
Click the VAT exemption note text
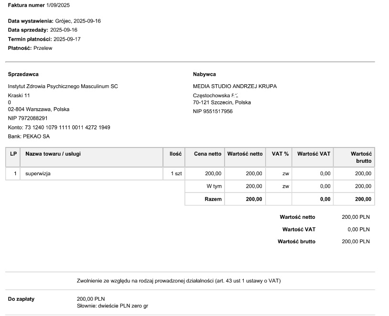pos(179,281)
